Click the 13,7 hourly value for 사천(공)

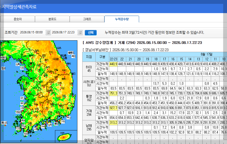[156, 84]
